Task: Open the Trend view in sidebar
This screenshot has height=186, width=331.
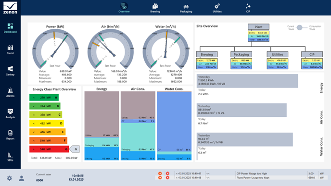Action: (x=10, y=50)
